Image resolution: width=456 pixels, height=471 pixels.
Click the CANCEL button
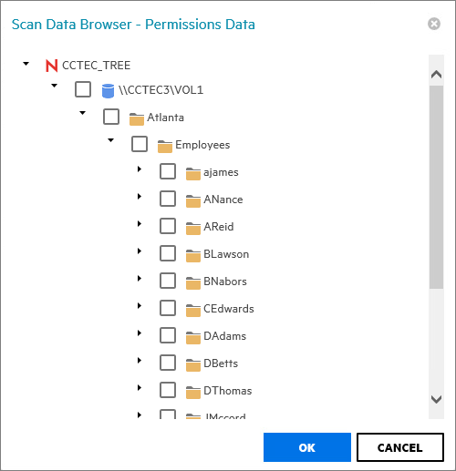[400, 447]
